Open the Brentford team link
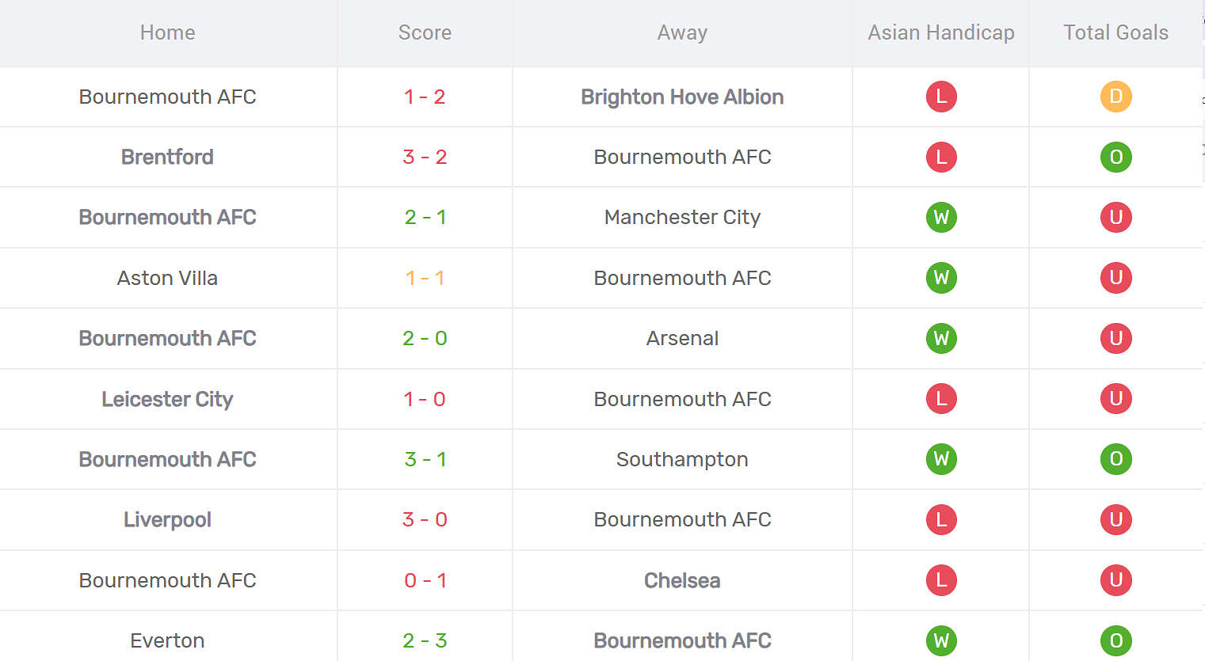The image size is (1205, 661). [167, 157]
